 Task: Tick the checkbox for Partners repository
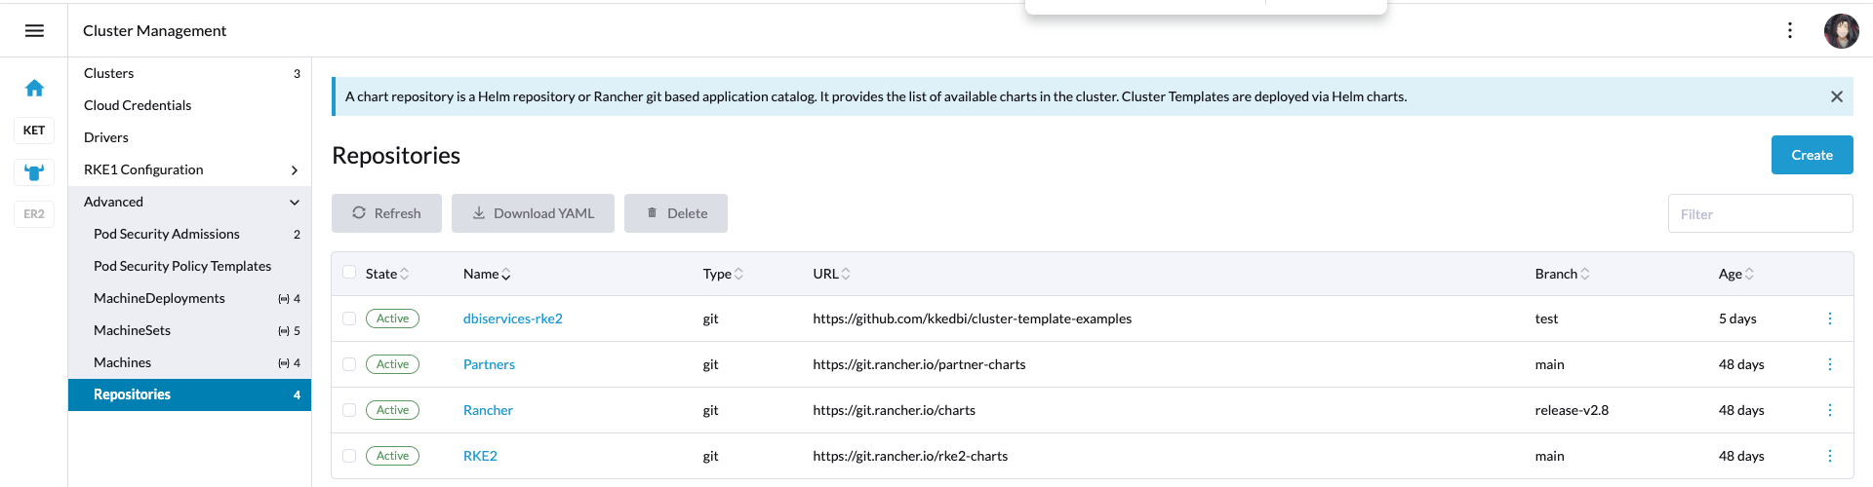click(x=349, y=364)
